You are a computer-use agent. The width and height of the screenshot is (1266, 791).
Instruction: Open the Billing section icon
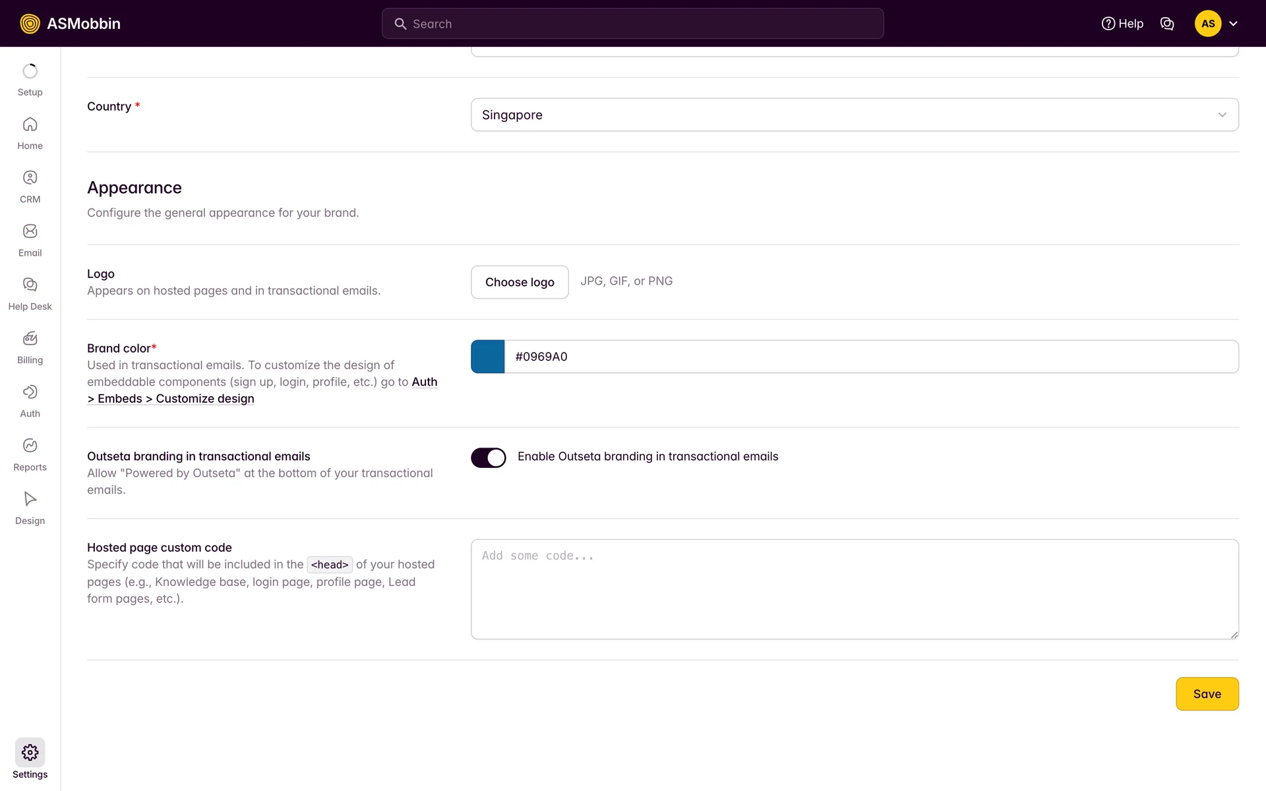tap(30, 339)
